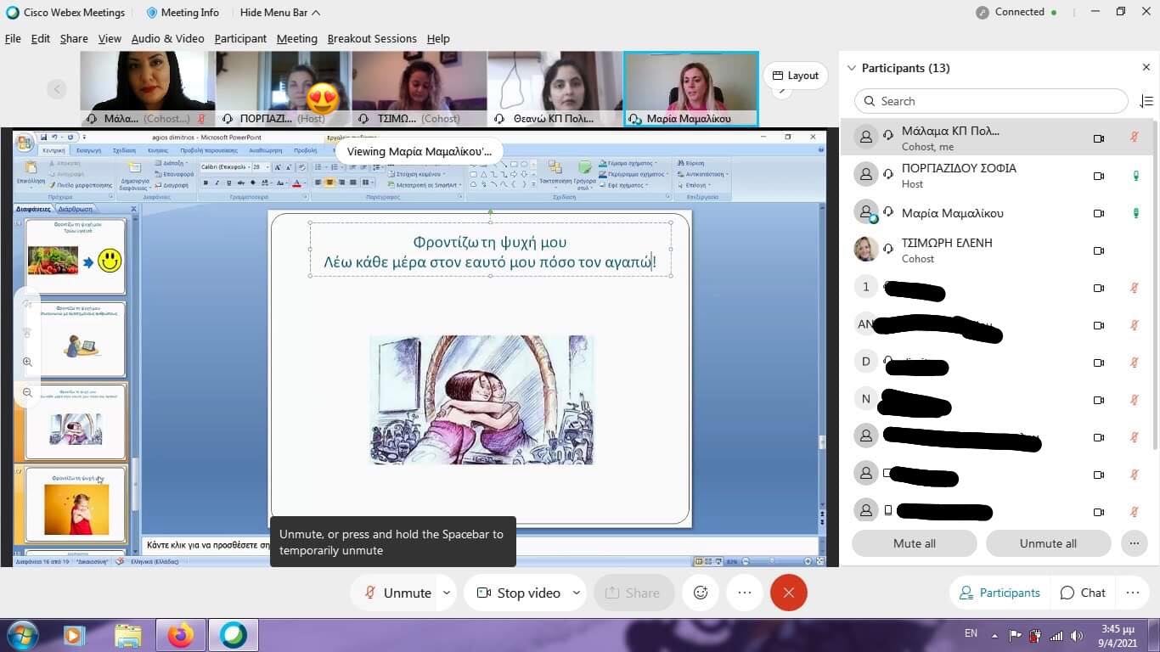Expand video options arrow beside Stop video
Image resolution: width=1160 pixels, height=652 pixels.
point(576,593)
